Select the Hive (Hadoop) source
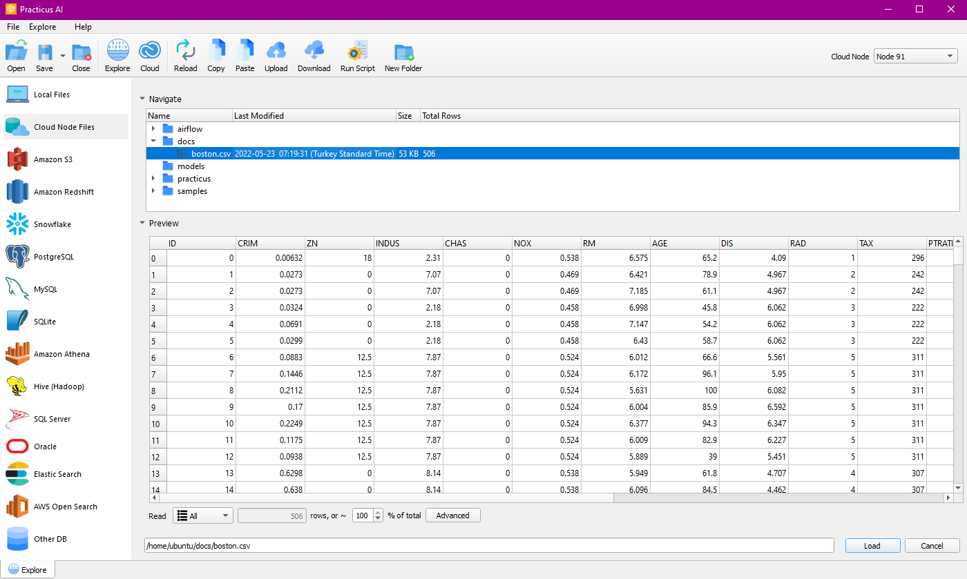 coord(58,386)
